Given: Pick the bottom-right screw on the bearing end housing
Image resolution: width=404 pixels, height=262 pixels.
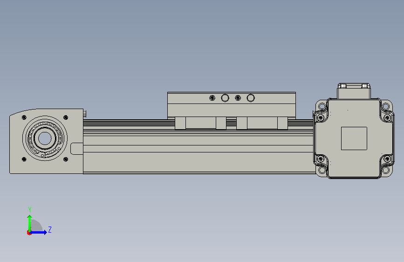Looking at the screenshot, I should [x=66, y=159].
